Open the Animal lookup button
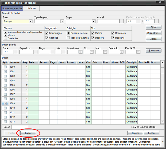The width and height of the screenshot is (166, 149). (x=121, y=21)
